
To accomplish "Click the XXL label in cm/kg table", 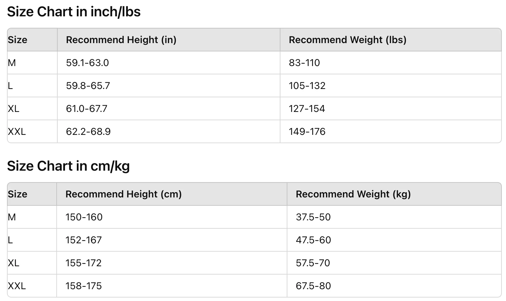I will tap(17, 286).
